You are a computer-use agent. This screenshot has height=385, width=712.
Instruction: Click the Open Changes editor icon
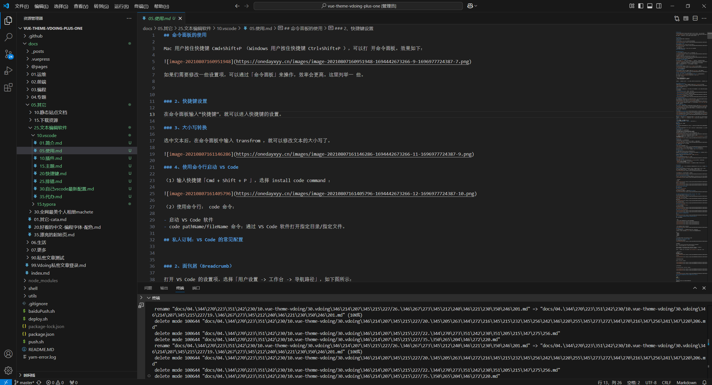677,18
